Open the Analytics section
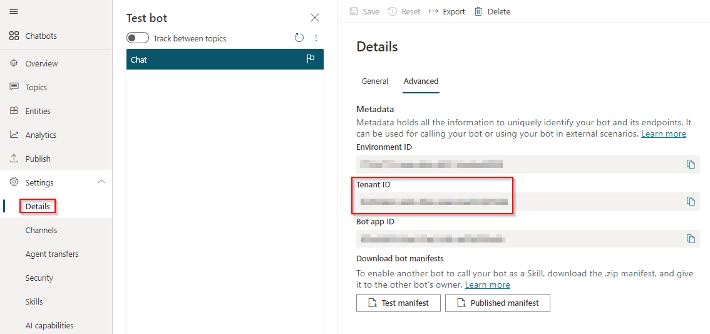Image resolution: width=710 pixels, height=334 pixels. pos(41,135)
